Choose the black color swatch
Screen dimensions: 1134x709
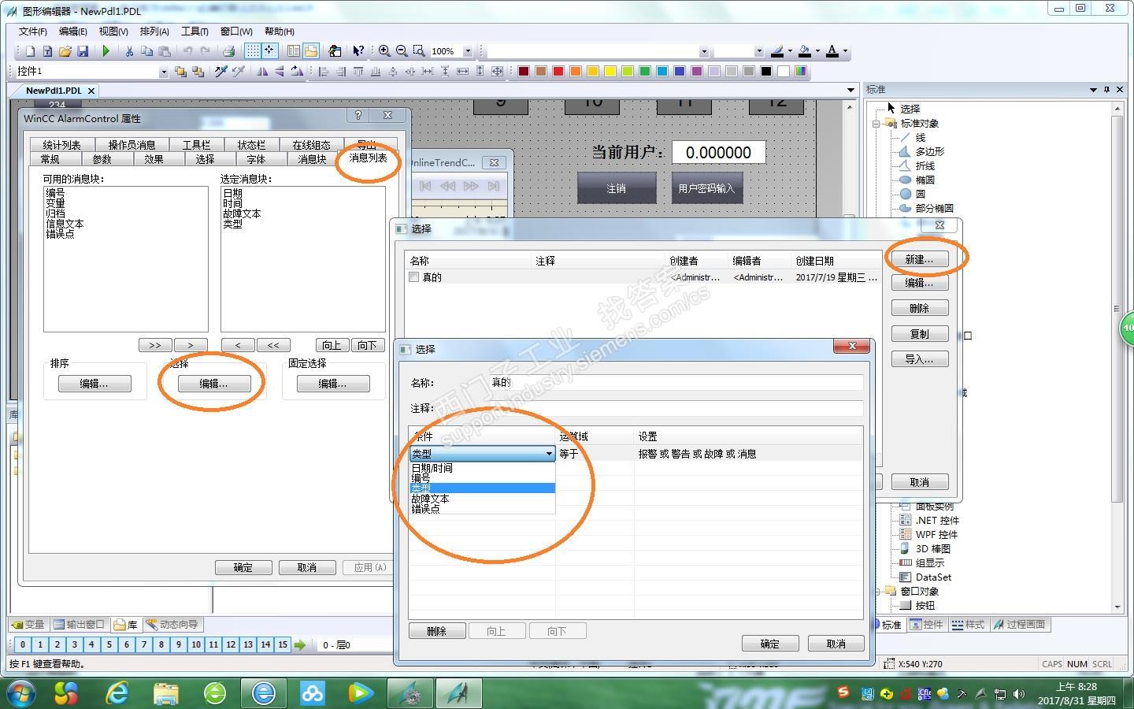(x=766, y=71)
